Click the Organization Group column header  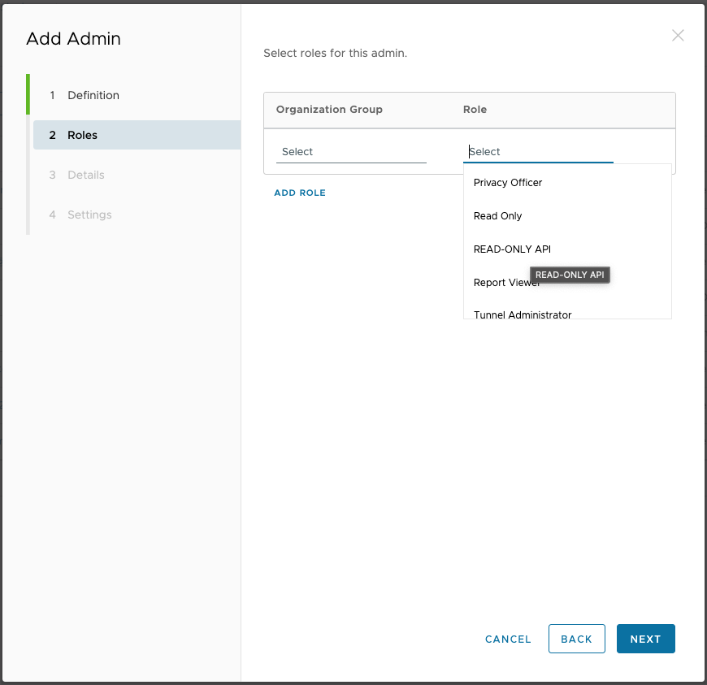point(329,110)
